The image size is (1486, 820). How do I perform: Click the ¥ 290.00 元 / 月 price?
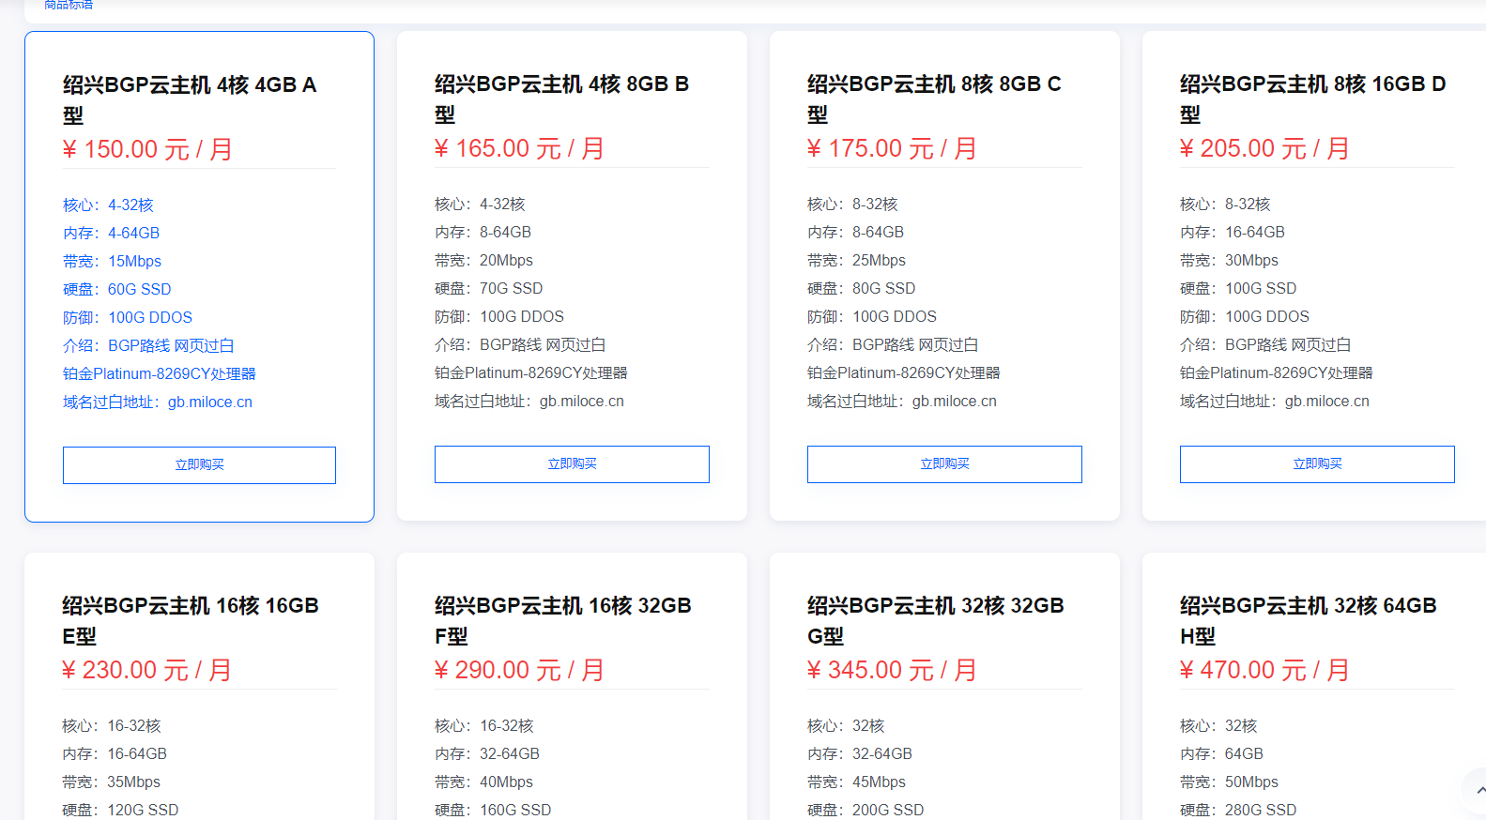pyautogui.click(x=519, y=671)
